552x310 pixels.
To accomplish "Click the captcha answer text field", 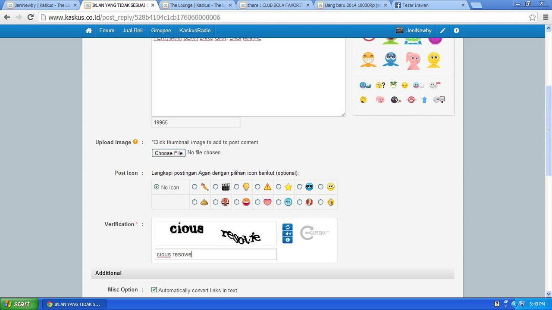I will coord(216,254).
